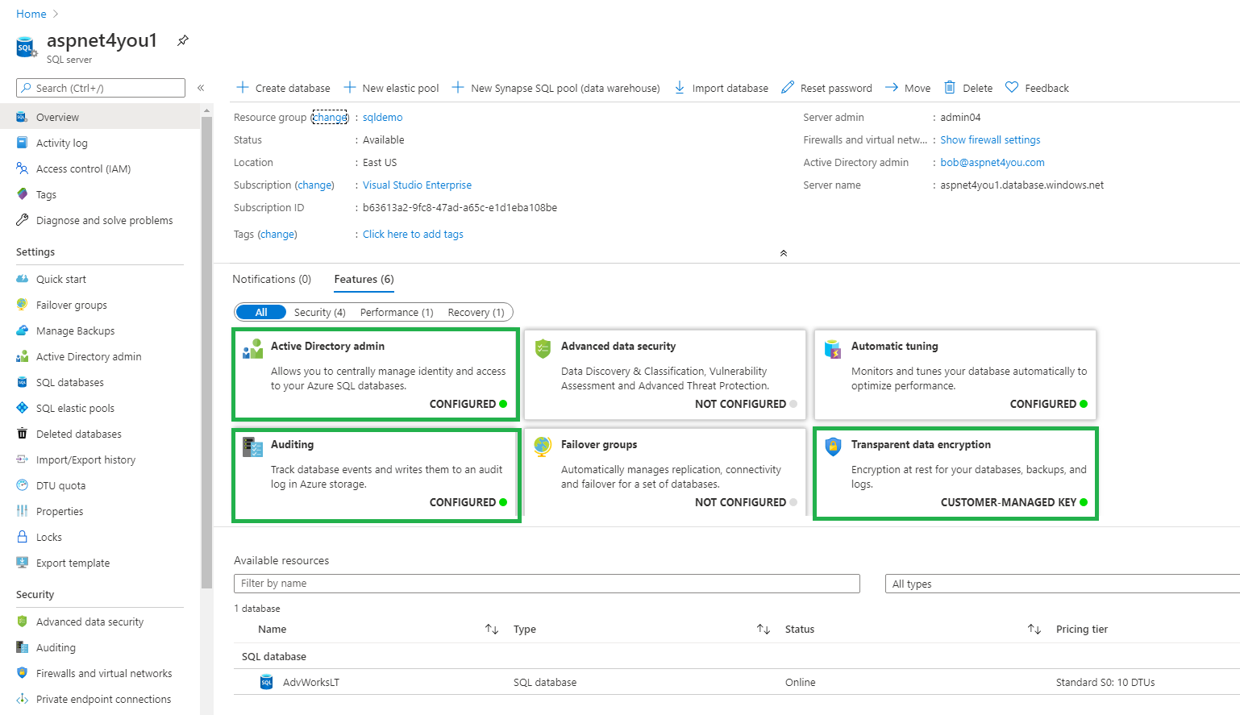This screenshot has width=1240, height=715.
Task: Select Performance (1) filter
Action: 397,312
